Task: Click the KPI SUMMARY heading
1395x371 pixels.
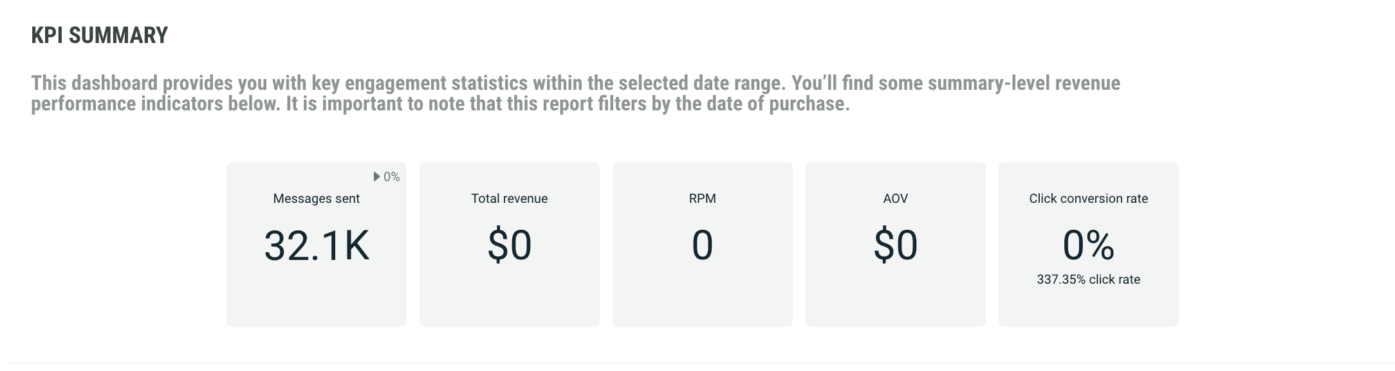Action: [x=99, y=35]
